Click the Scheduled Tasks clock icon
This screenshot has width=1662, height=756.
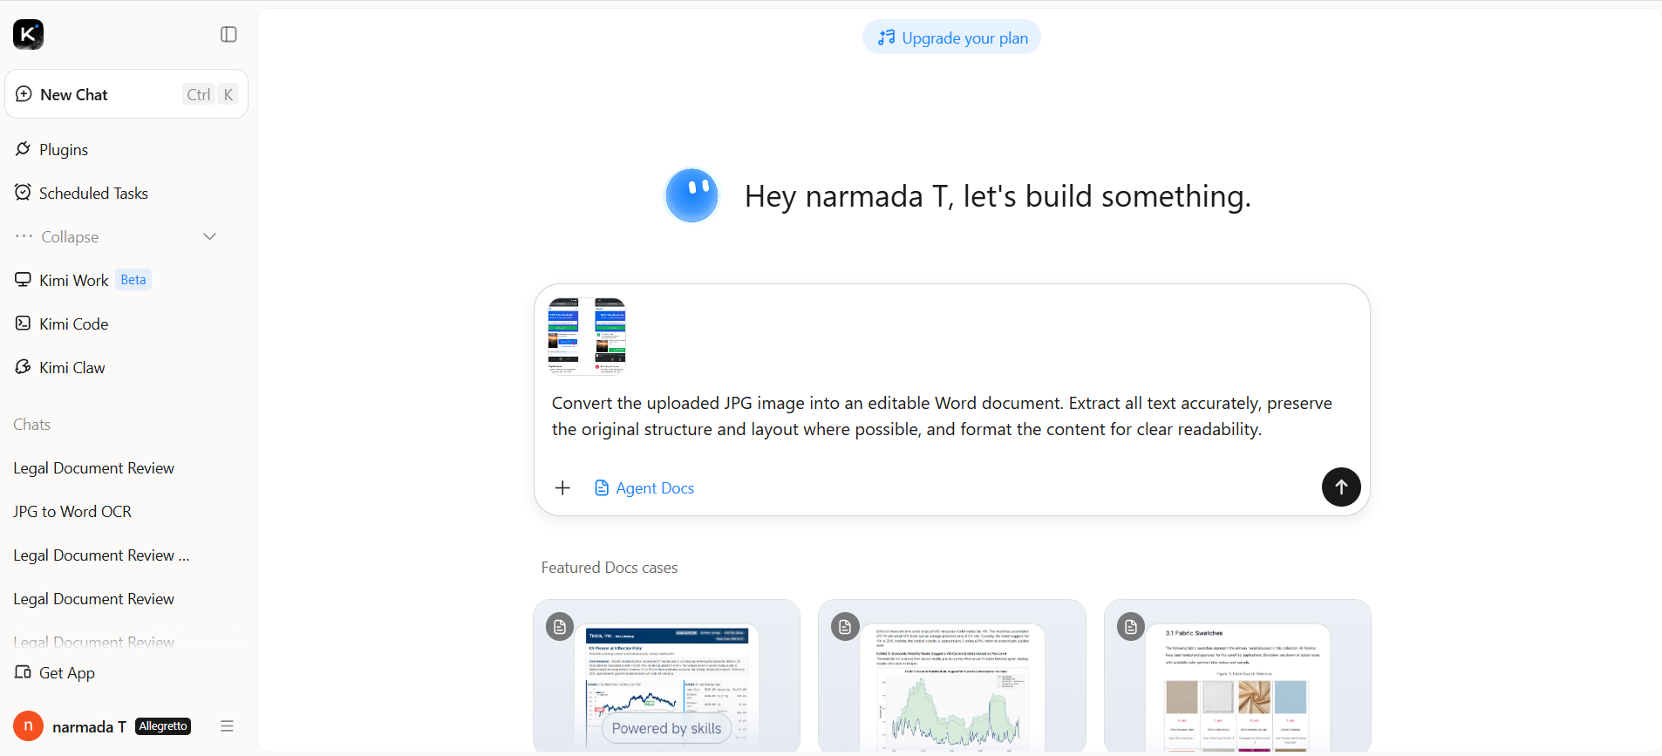[x=24, y=193]
